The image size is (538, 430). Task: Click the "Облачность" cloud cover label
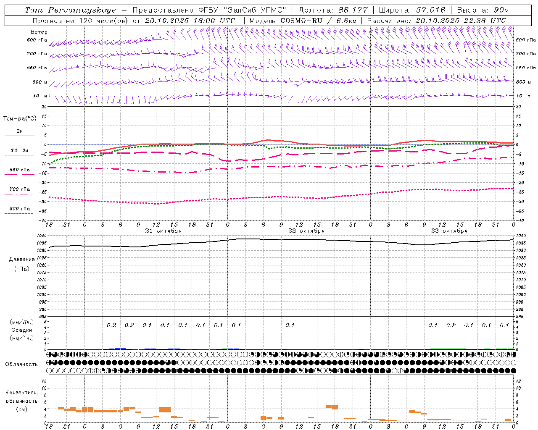[21, 364]
